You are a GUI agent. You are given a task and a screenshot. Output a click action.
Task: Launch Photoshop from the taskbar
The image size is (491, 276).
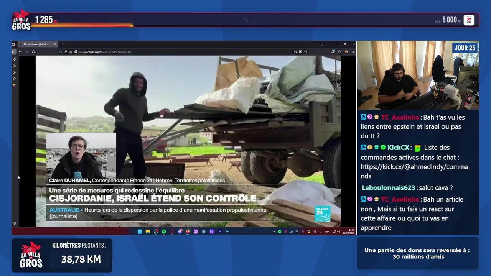(x=227, y=232)
